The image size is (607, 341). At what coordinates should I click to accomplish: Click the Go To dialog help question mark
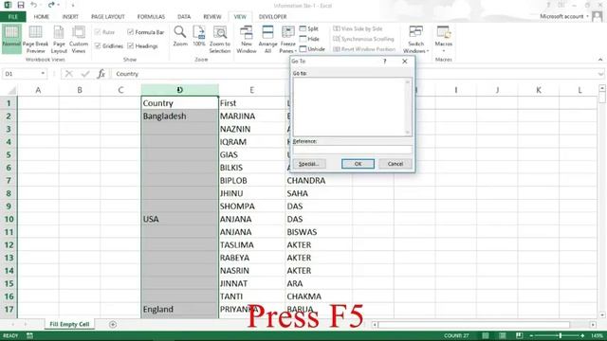tap(384, 61)
